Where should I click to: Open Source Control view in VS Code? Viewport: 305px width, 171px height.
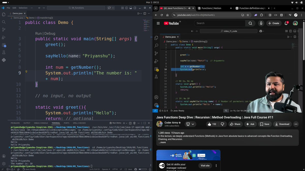coord(4,30)
